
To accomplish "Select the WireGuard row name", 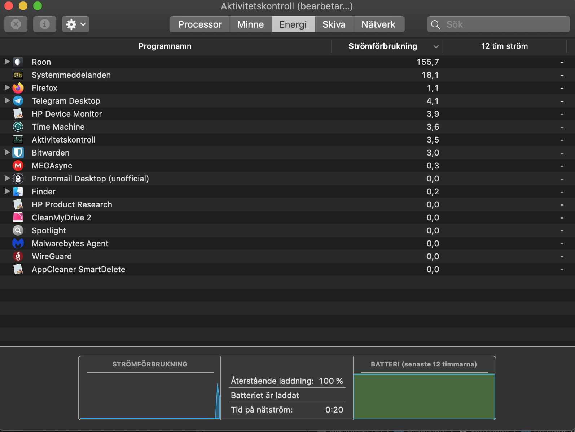I will pyautogui.click(x=52, y=256).
